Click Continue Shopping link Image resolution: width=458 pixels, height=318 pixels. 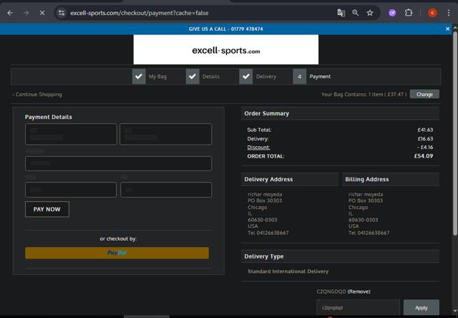pyautogui.click(x=37, y=95)
